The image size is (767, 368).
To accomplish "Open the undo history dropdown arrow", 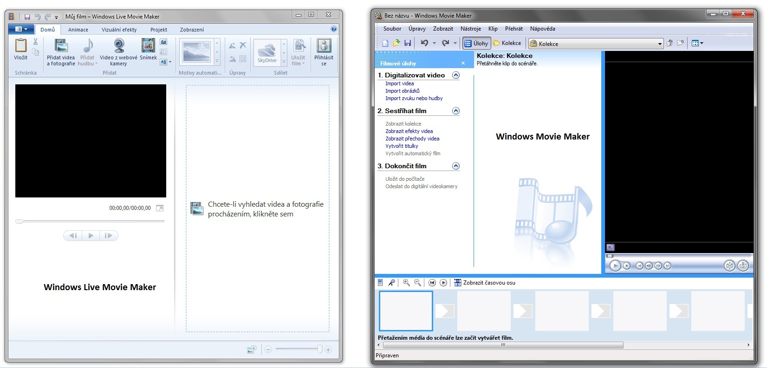I will tap(434, 43).
